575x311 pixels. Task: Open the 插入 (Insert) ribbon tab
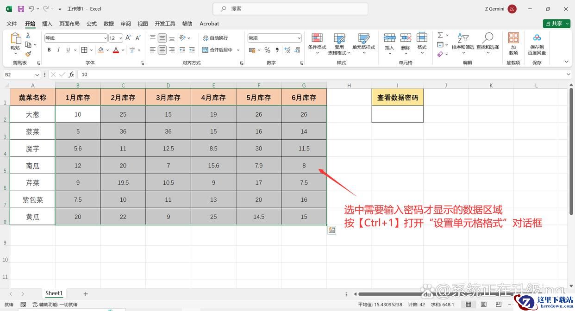[x=47, y=24]
